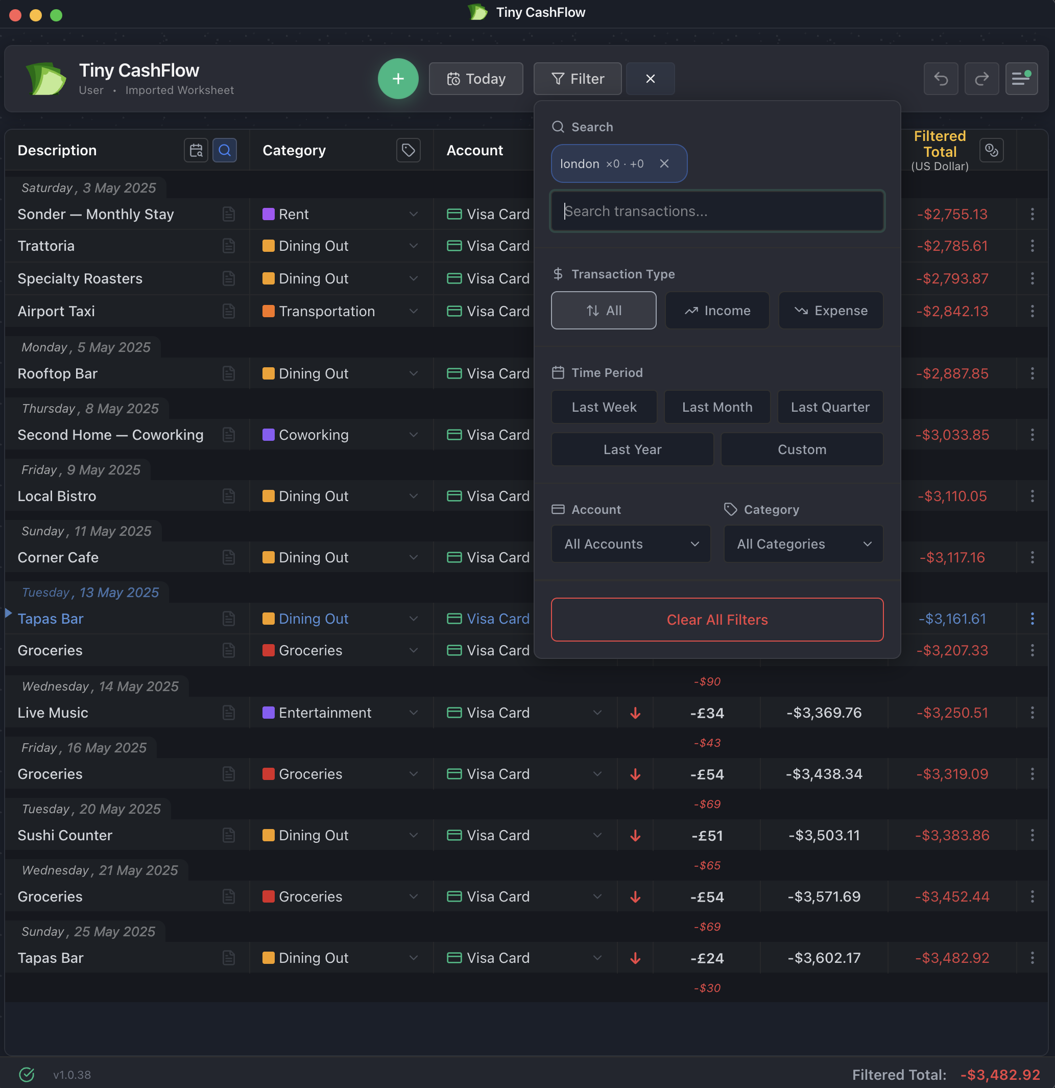Expand category dropdown for Second Home Coworking
Viewport: 1055px width, 1088px height.
[414, 435]
